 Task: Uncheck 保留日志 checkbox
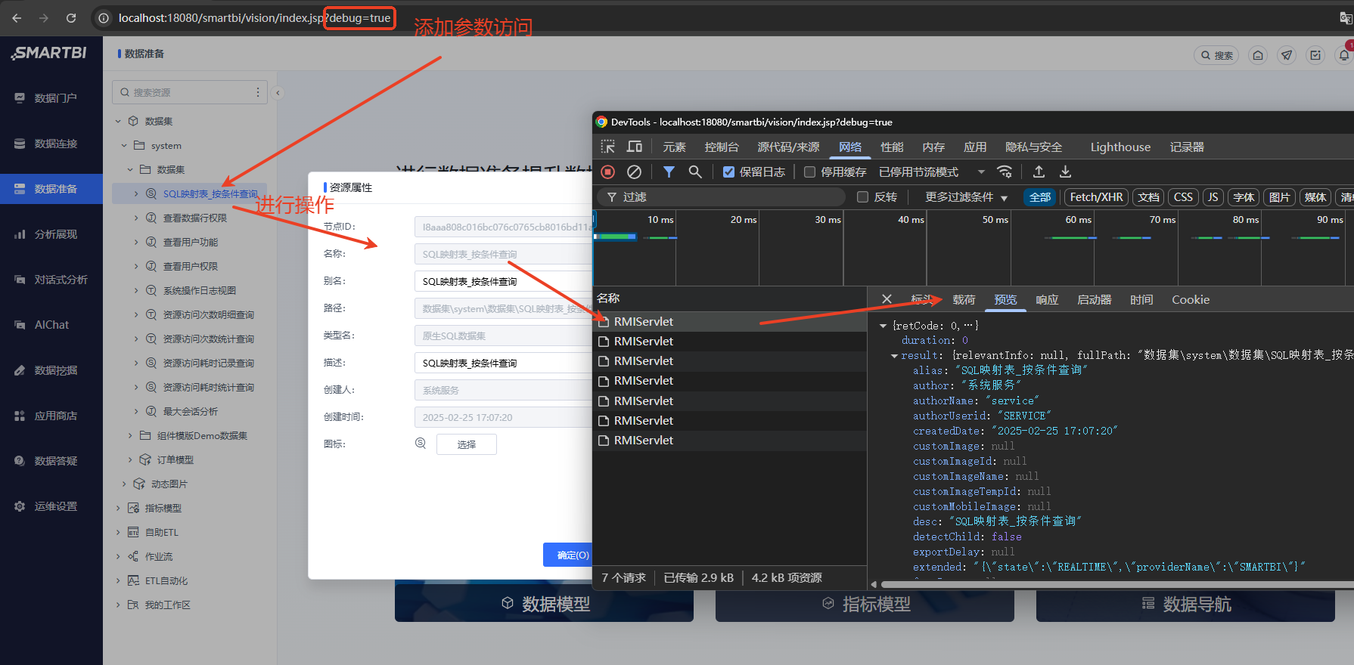point(728,172)
